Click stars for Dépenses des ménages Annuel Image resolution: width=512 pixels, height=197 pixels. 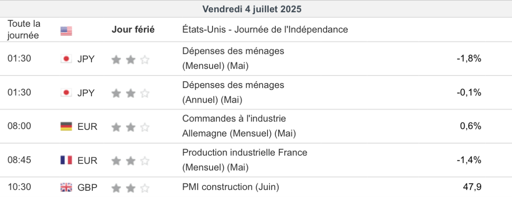tap(131, 93)
